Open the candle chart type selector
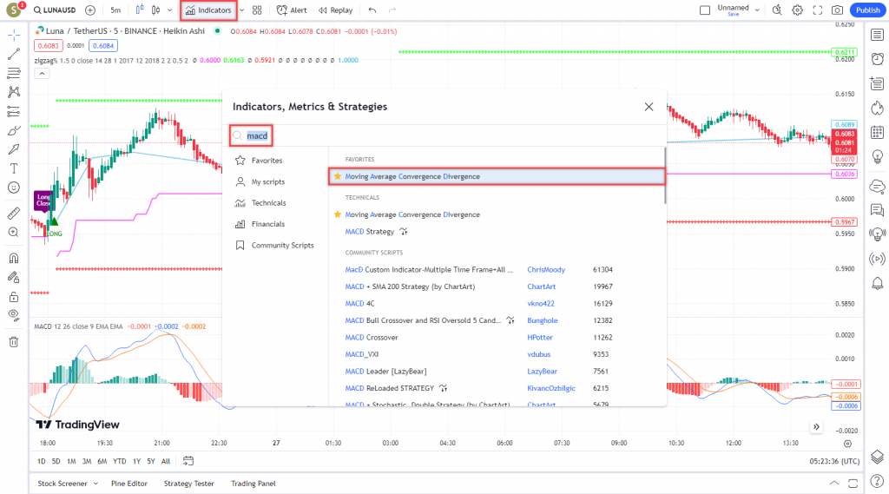 (155, 10)
